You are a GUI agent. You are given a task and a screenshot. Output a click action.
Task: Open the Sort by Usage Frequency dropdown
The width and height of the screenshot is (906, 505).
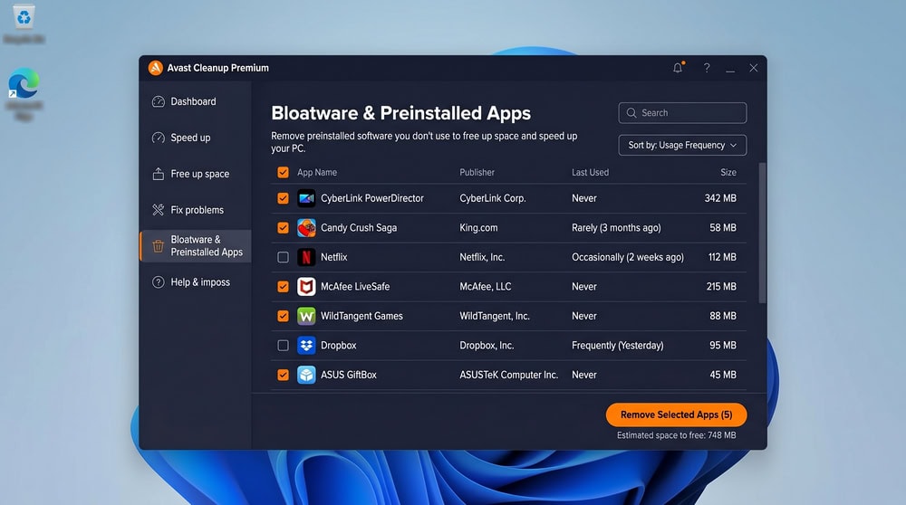(x=682, y=146)
